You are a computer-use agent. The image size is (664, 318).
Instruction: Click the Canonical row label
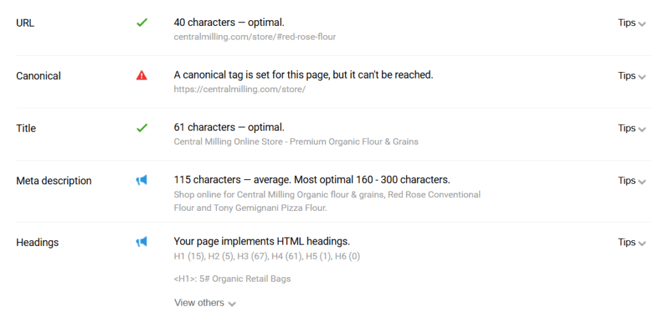38,76
